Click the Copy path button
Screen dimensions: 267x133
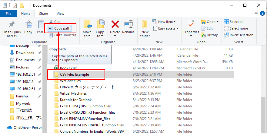pyautogui.click(x=59, y=28)
